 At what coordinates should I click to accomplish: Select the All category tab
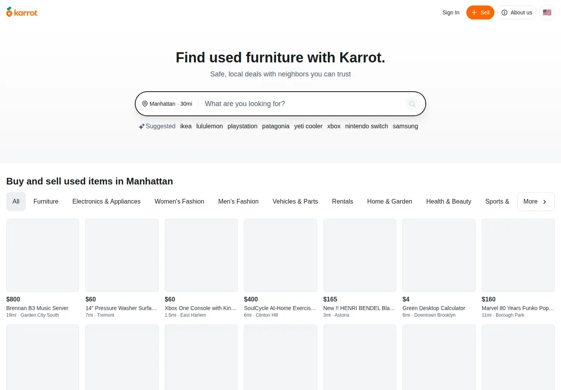(16, 202)
